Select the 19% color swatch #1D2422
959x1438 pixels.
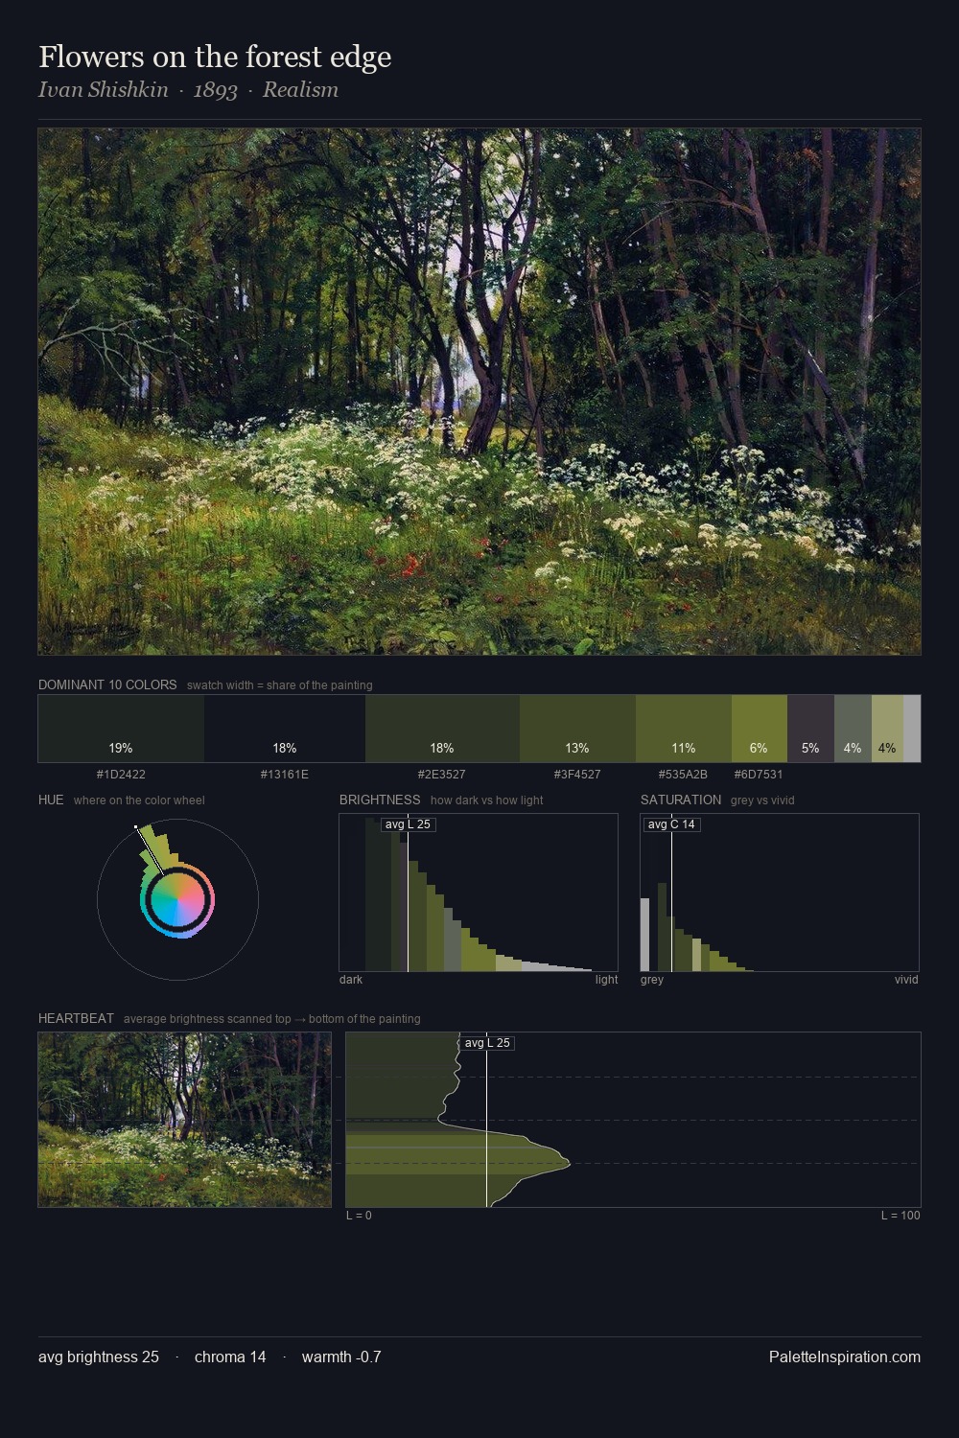pos(121,729)
